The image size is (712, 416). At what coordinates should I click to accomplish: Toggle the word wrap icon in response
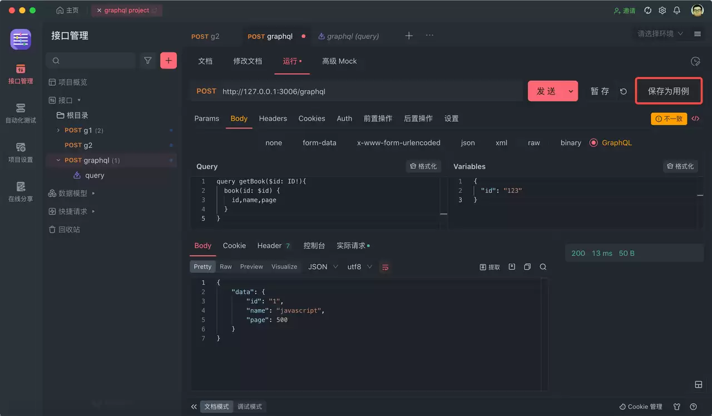point(385,267)
